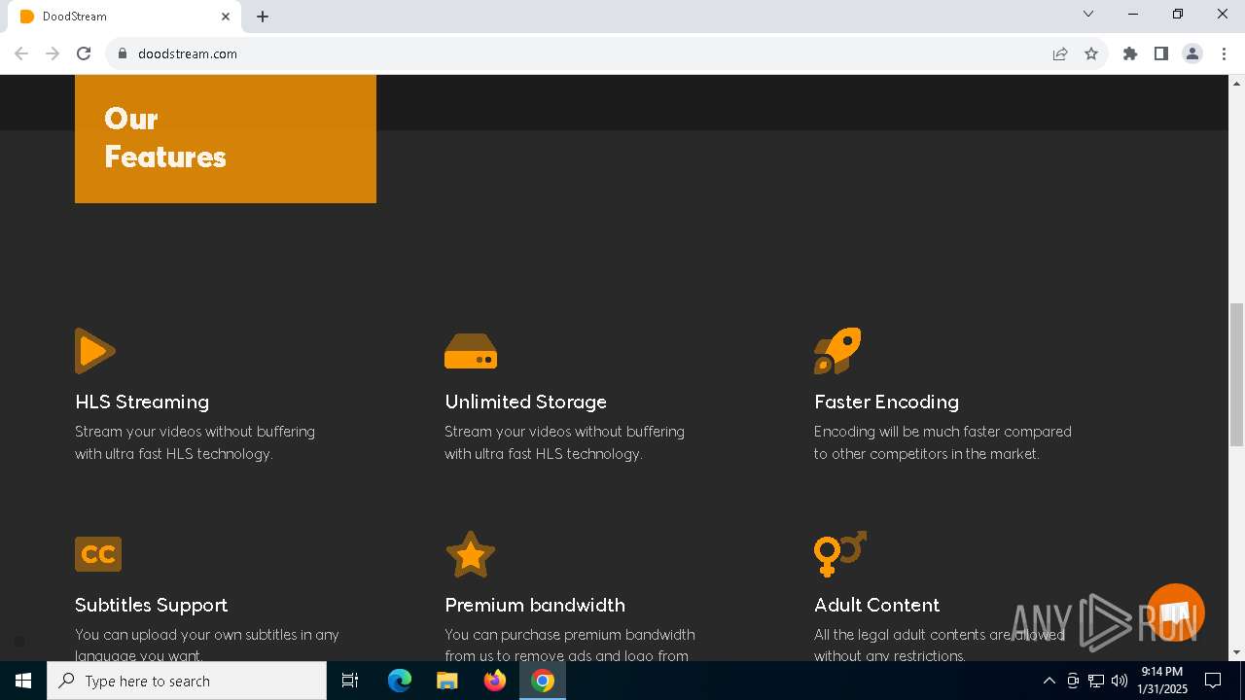Open File Explorer from the taskbar
Viewport: 1245px width, 700px height.
click(447, 681)
